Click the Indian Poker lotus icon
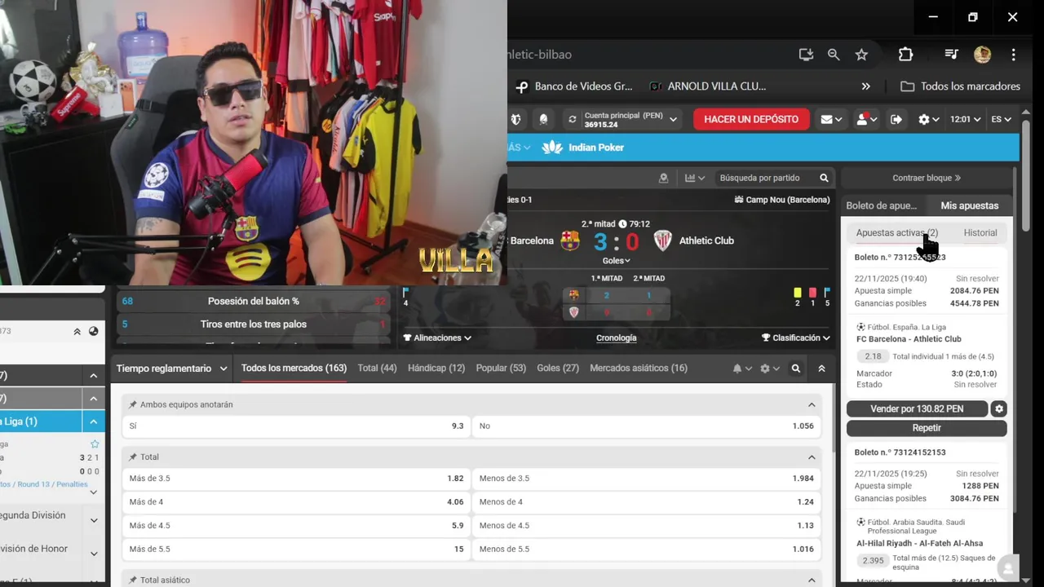This screenshot has width=1044, height=587. pyautogui.click(x=552, y=148)
